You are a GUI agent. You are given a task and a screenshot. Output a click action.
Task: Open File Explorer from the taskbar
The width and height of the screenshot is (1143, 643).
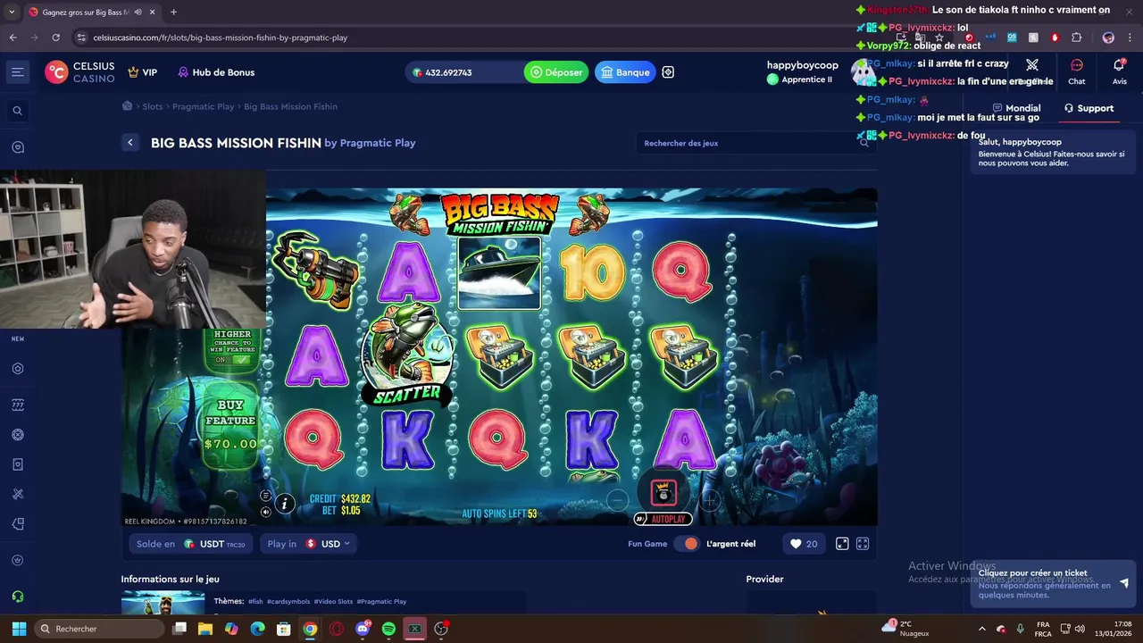[x=205, y=629]
